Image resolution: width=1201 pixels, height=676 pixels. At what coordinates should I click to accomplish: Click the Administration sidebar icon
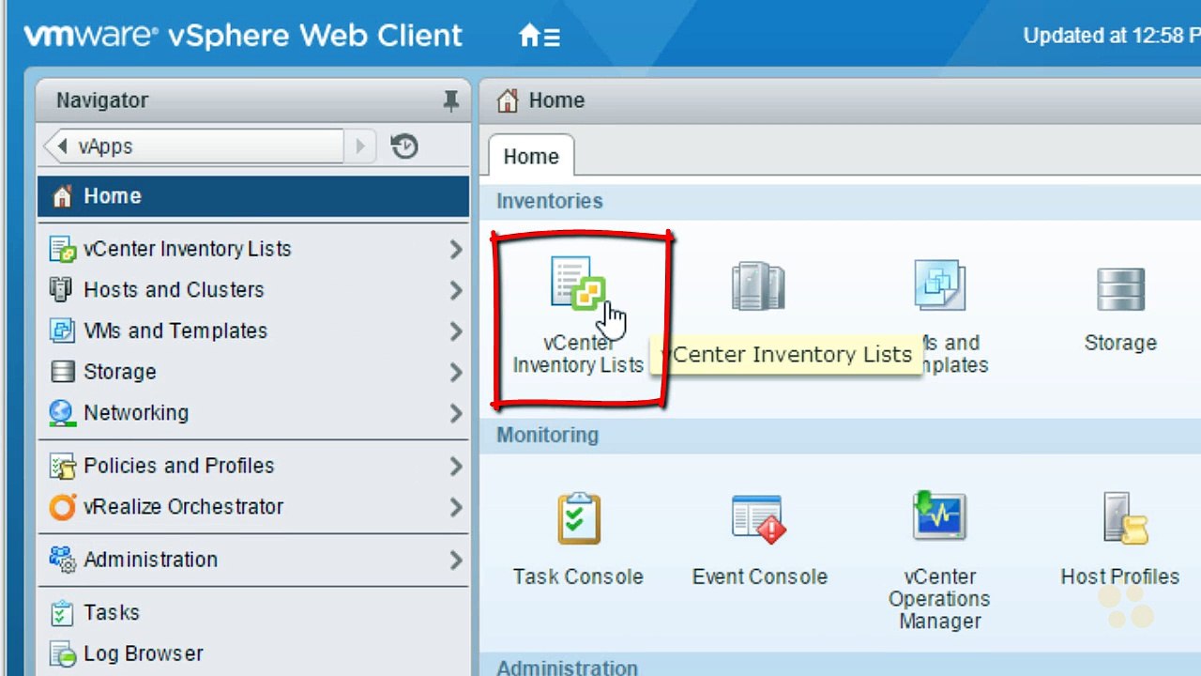62,560
